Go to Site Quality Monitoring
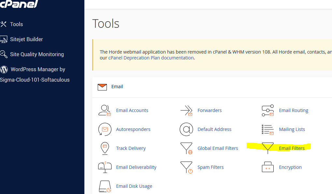The image size is (332, 194). click(37, 54)
